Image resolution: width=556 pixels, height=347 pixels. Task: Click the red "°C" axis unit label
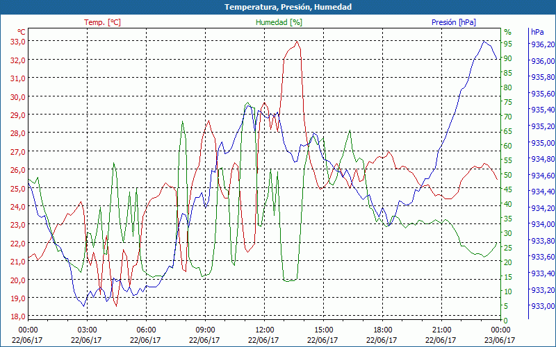coord(22,32)
